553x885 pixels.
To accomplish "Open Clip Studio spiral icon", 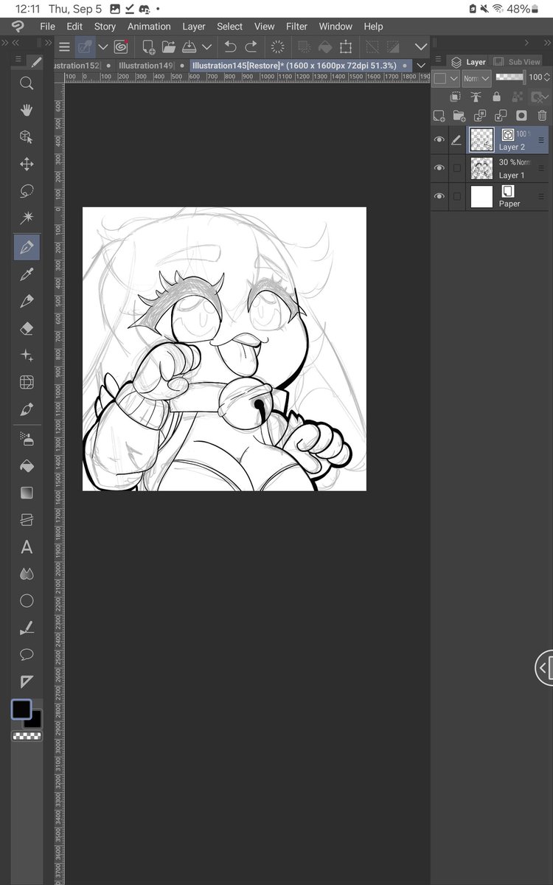I will coord(121,46).
